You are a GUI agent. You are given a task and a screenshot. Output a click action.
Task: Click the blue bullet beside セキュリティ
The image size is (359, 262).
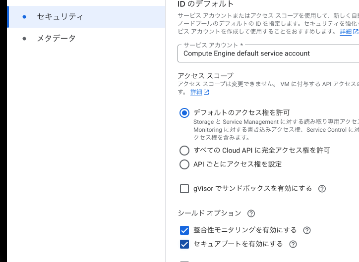(x=24, y=17)
